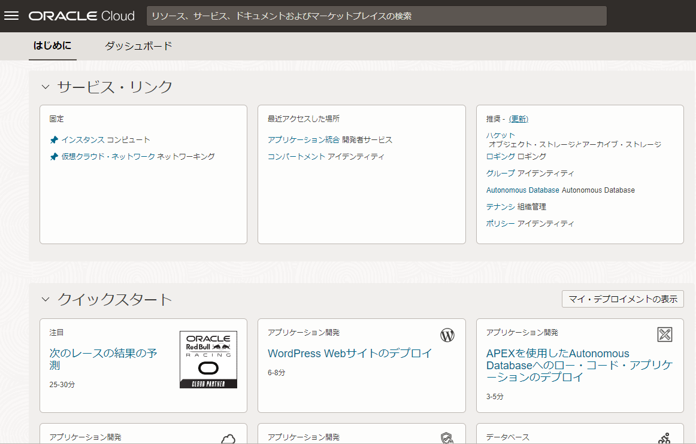Open WordPress Webサイトのデプロイ quickstart
The image size is (696, 444).
(x=350, y=354)
